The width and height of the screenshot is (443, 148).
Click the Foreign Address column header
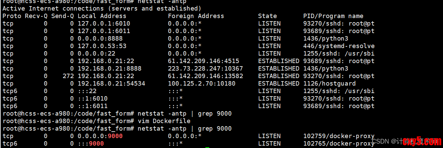point(196,16)
